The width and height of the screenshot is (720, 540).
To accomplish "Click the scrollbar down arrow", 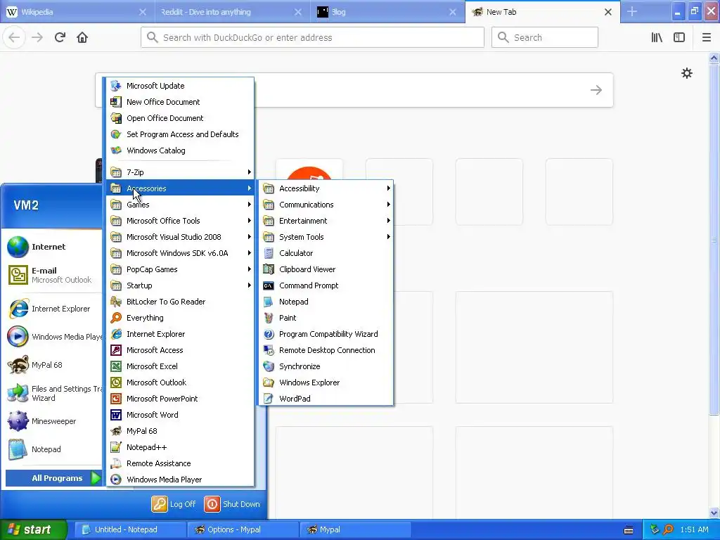I will coord(714,513).
